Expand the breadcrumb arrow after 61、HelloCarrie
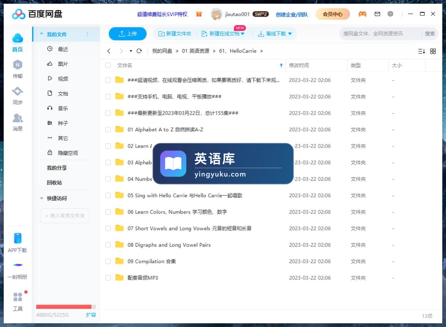Screen dimensions: 446x327 (262, 51)
